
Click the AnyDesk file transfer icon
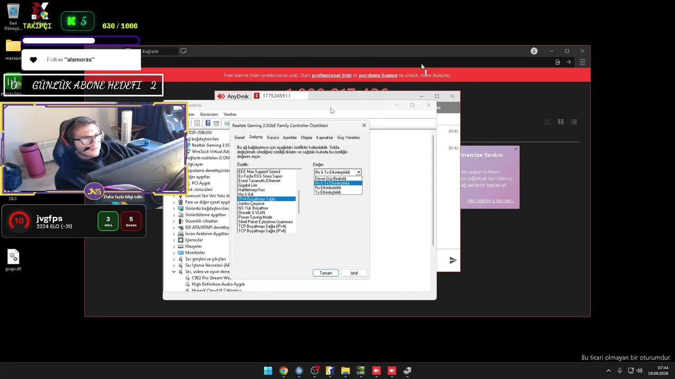pos(557,62)
